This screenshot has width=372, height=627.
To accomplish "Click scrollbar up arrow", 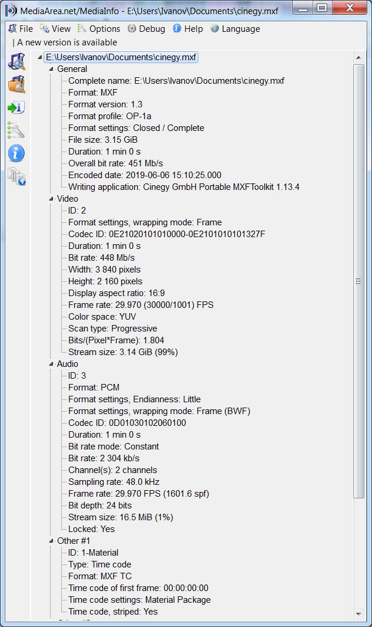I will coord(358,58).
